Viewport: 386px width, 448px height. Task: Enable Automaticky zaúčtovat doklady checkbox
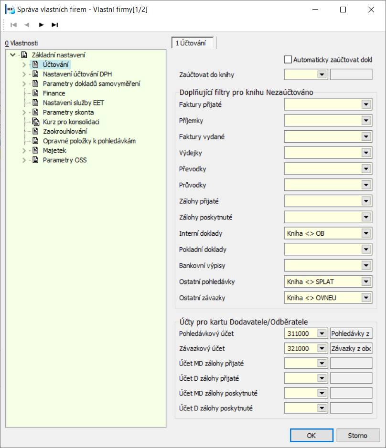288,60
